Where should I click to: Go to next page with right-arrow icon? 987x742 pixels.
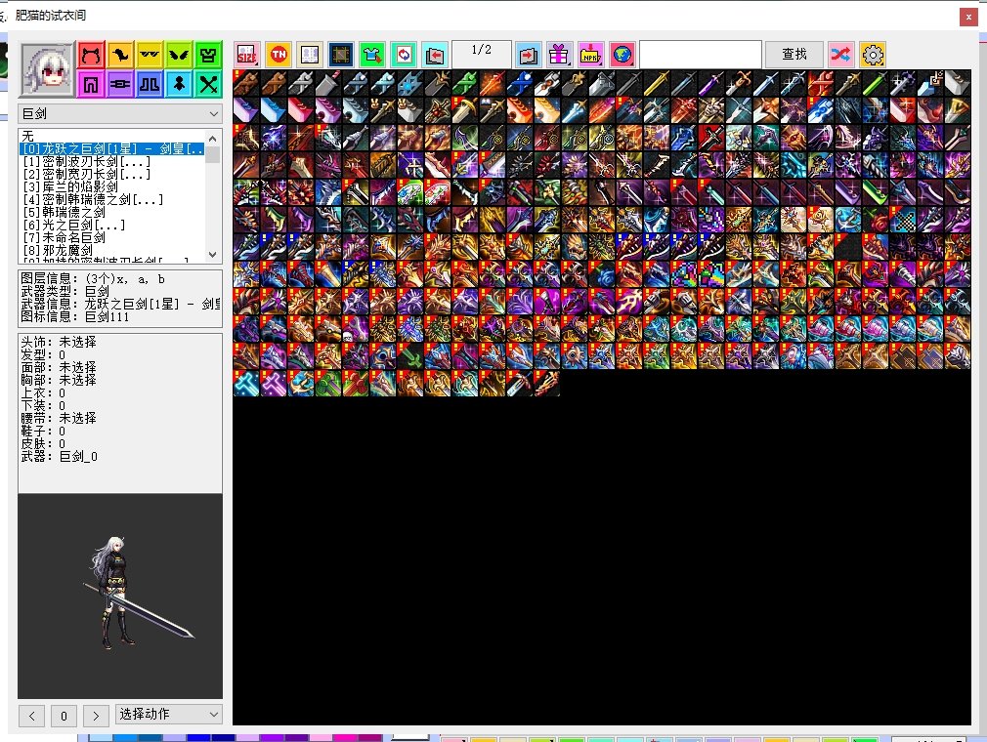(528, 55)
